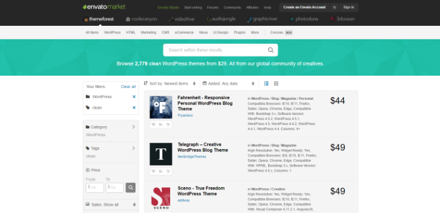Go to PhotoDune marketplace tab
The height and width of the screenshot is (213, 440).
click(304, 19)
